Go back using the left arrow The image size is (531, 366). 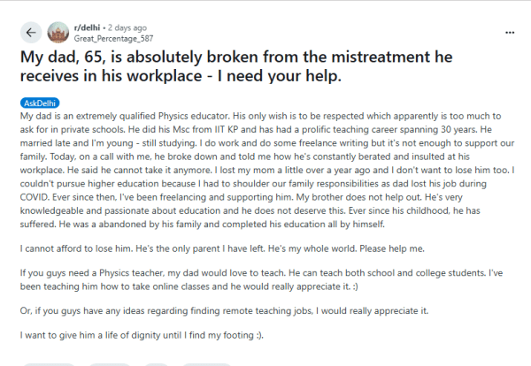point(32,34)
